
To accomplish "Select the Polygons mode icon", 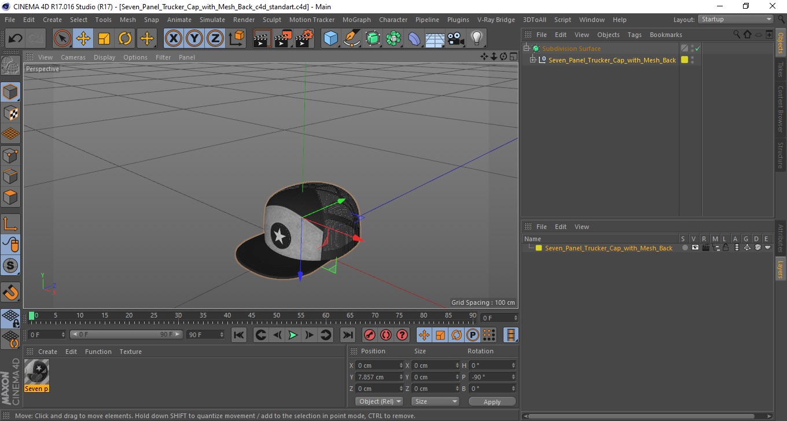I will point(10,197).
